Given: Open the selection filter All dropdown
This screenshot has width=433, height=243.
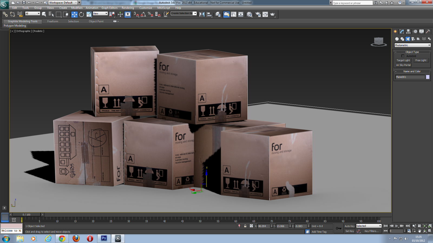Looking at the screenshot, I should [32, 13].
